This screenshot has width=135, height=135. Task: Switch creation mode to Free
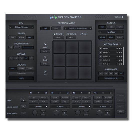(x=45, y=28)
